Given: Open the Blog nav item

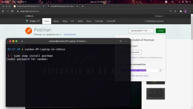Looking at the screenshot, I should tap(65, 21).
